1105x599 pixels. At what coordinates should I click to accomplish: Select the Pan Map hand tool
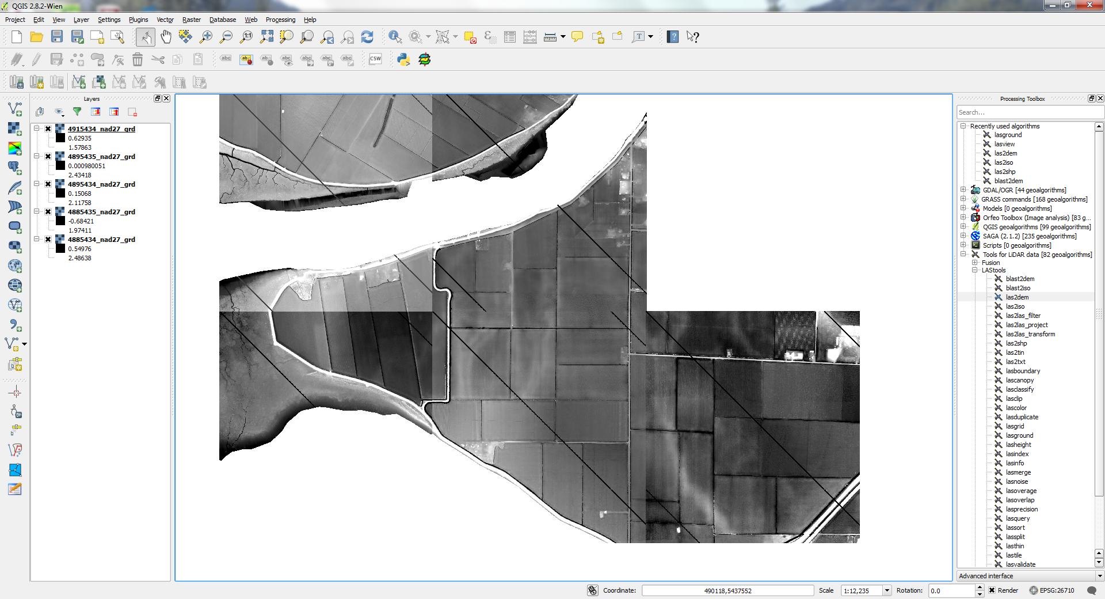166,37
